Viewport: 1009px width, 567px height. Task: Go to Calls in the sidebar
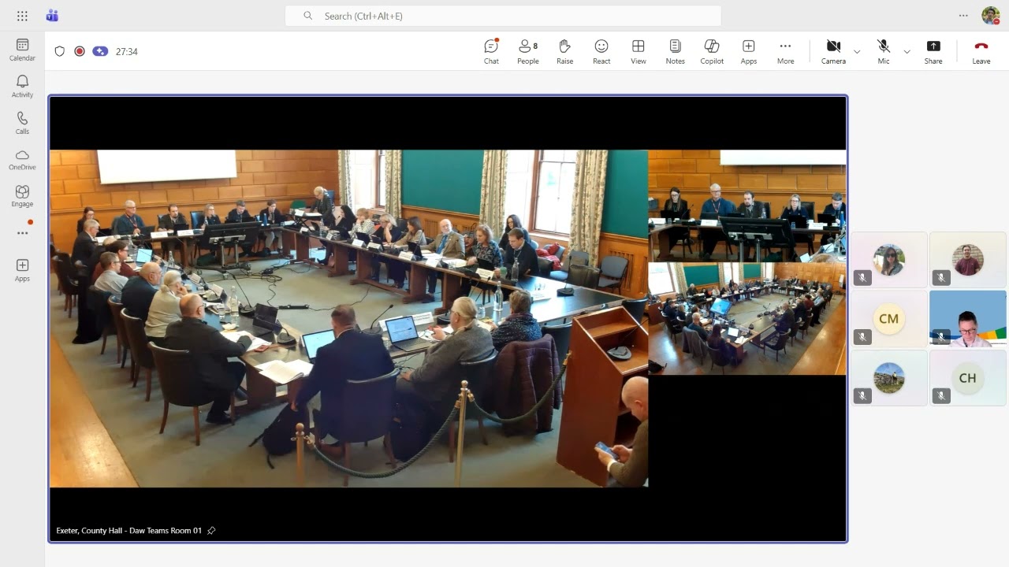pyautogui.click(x=22, y=123)
